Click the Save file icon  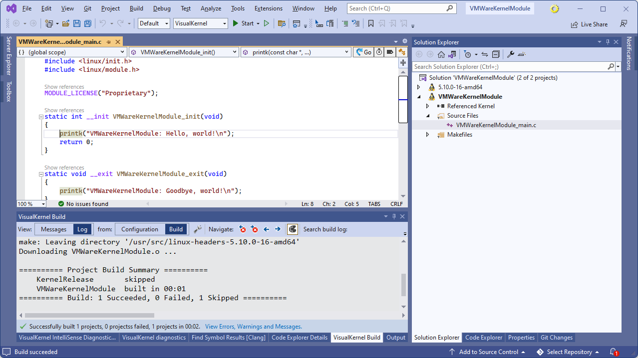[77, 23]
